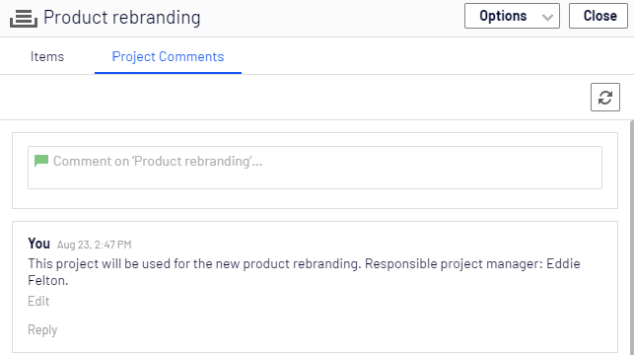Select the Project Comments tab
This screenshot has width=634, height=355.
[168, 56]
